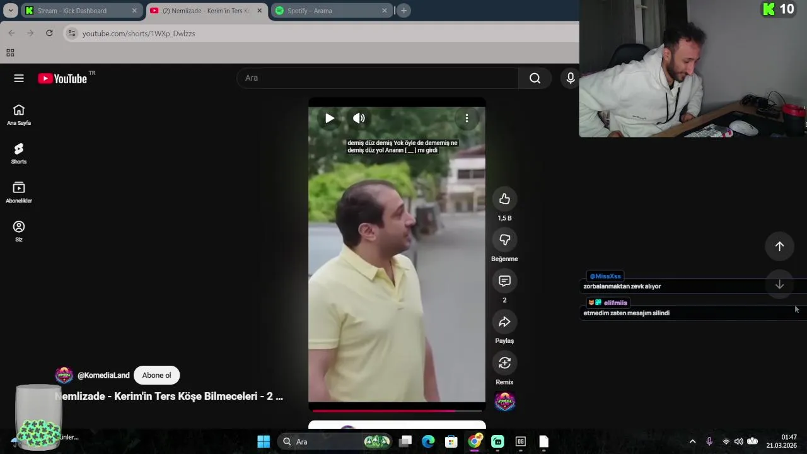
Task: Click the YouTube Ara search field
Action: [x=378, y=78]
